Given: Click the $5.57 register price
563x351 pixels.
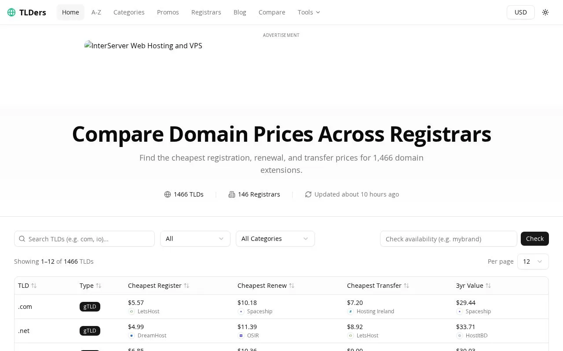Looking at the screenshot, I should point(136,303).
